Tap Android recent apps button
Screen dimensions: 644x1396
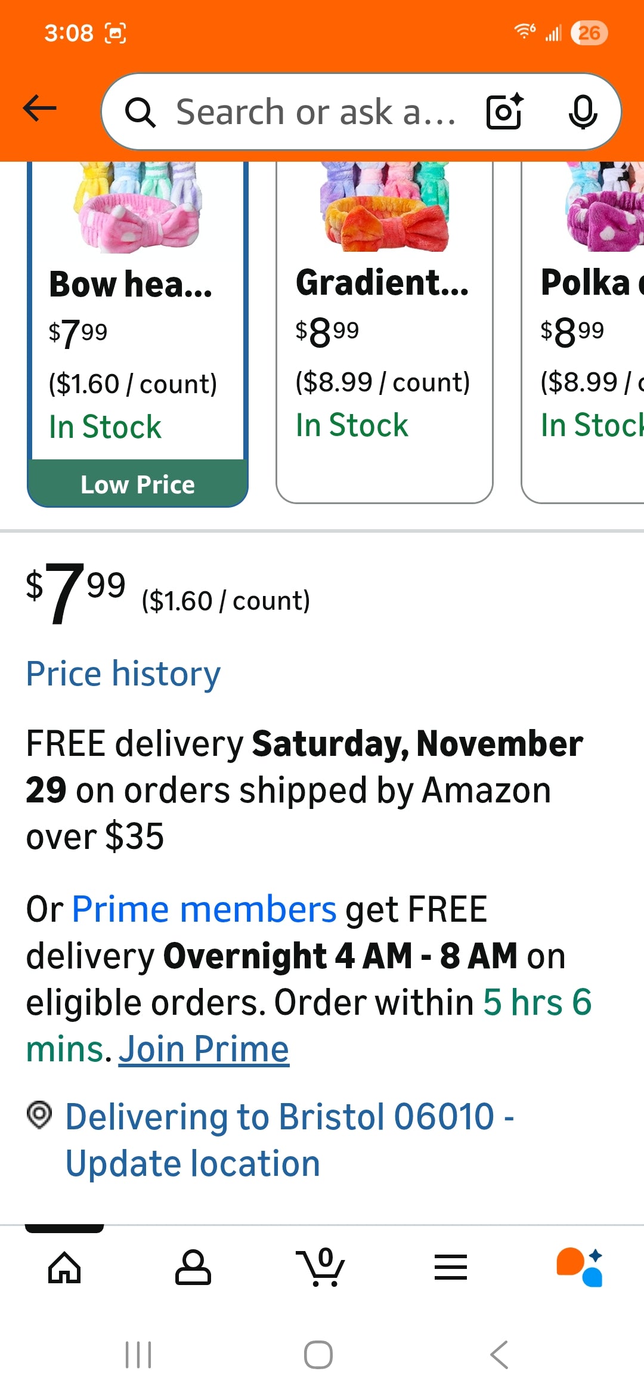138,1355
